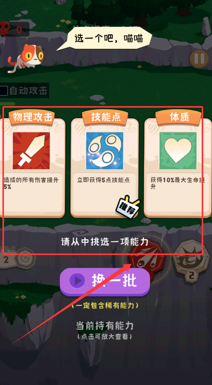Choose the 立即获得5点技能点 description

click(103, 180)
